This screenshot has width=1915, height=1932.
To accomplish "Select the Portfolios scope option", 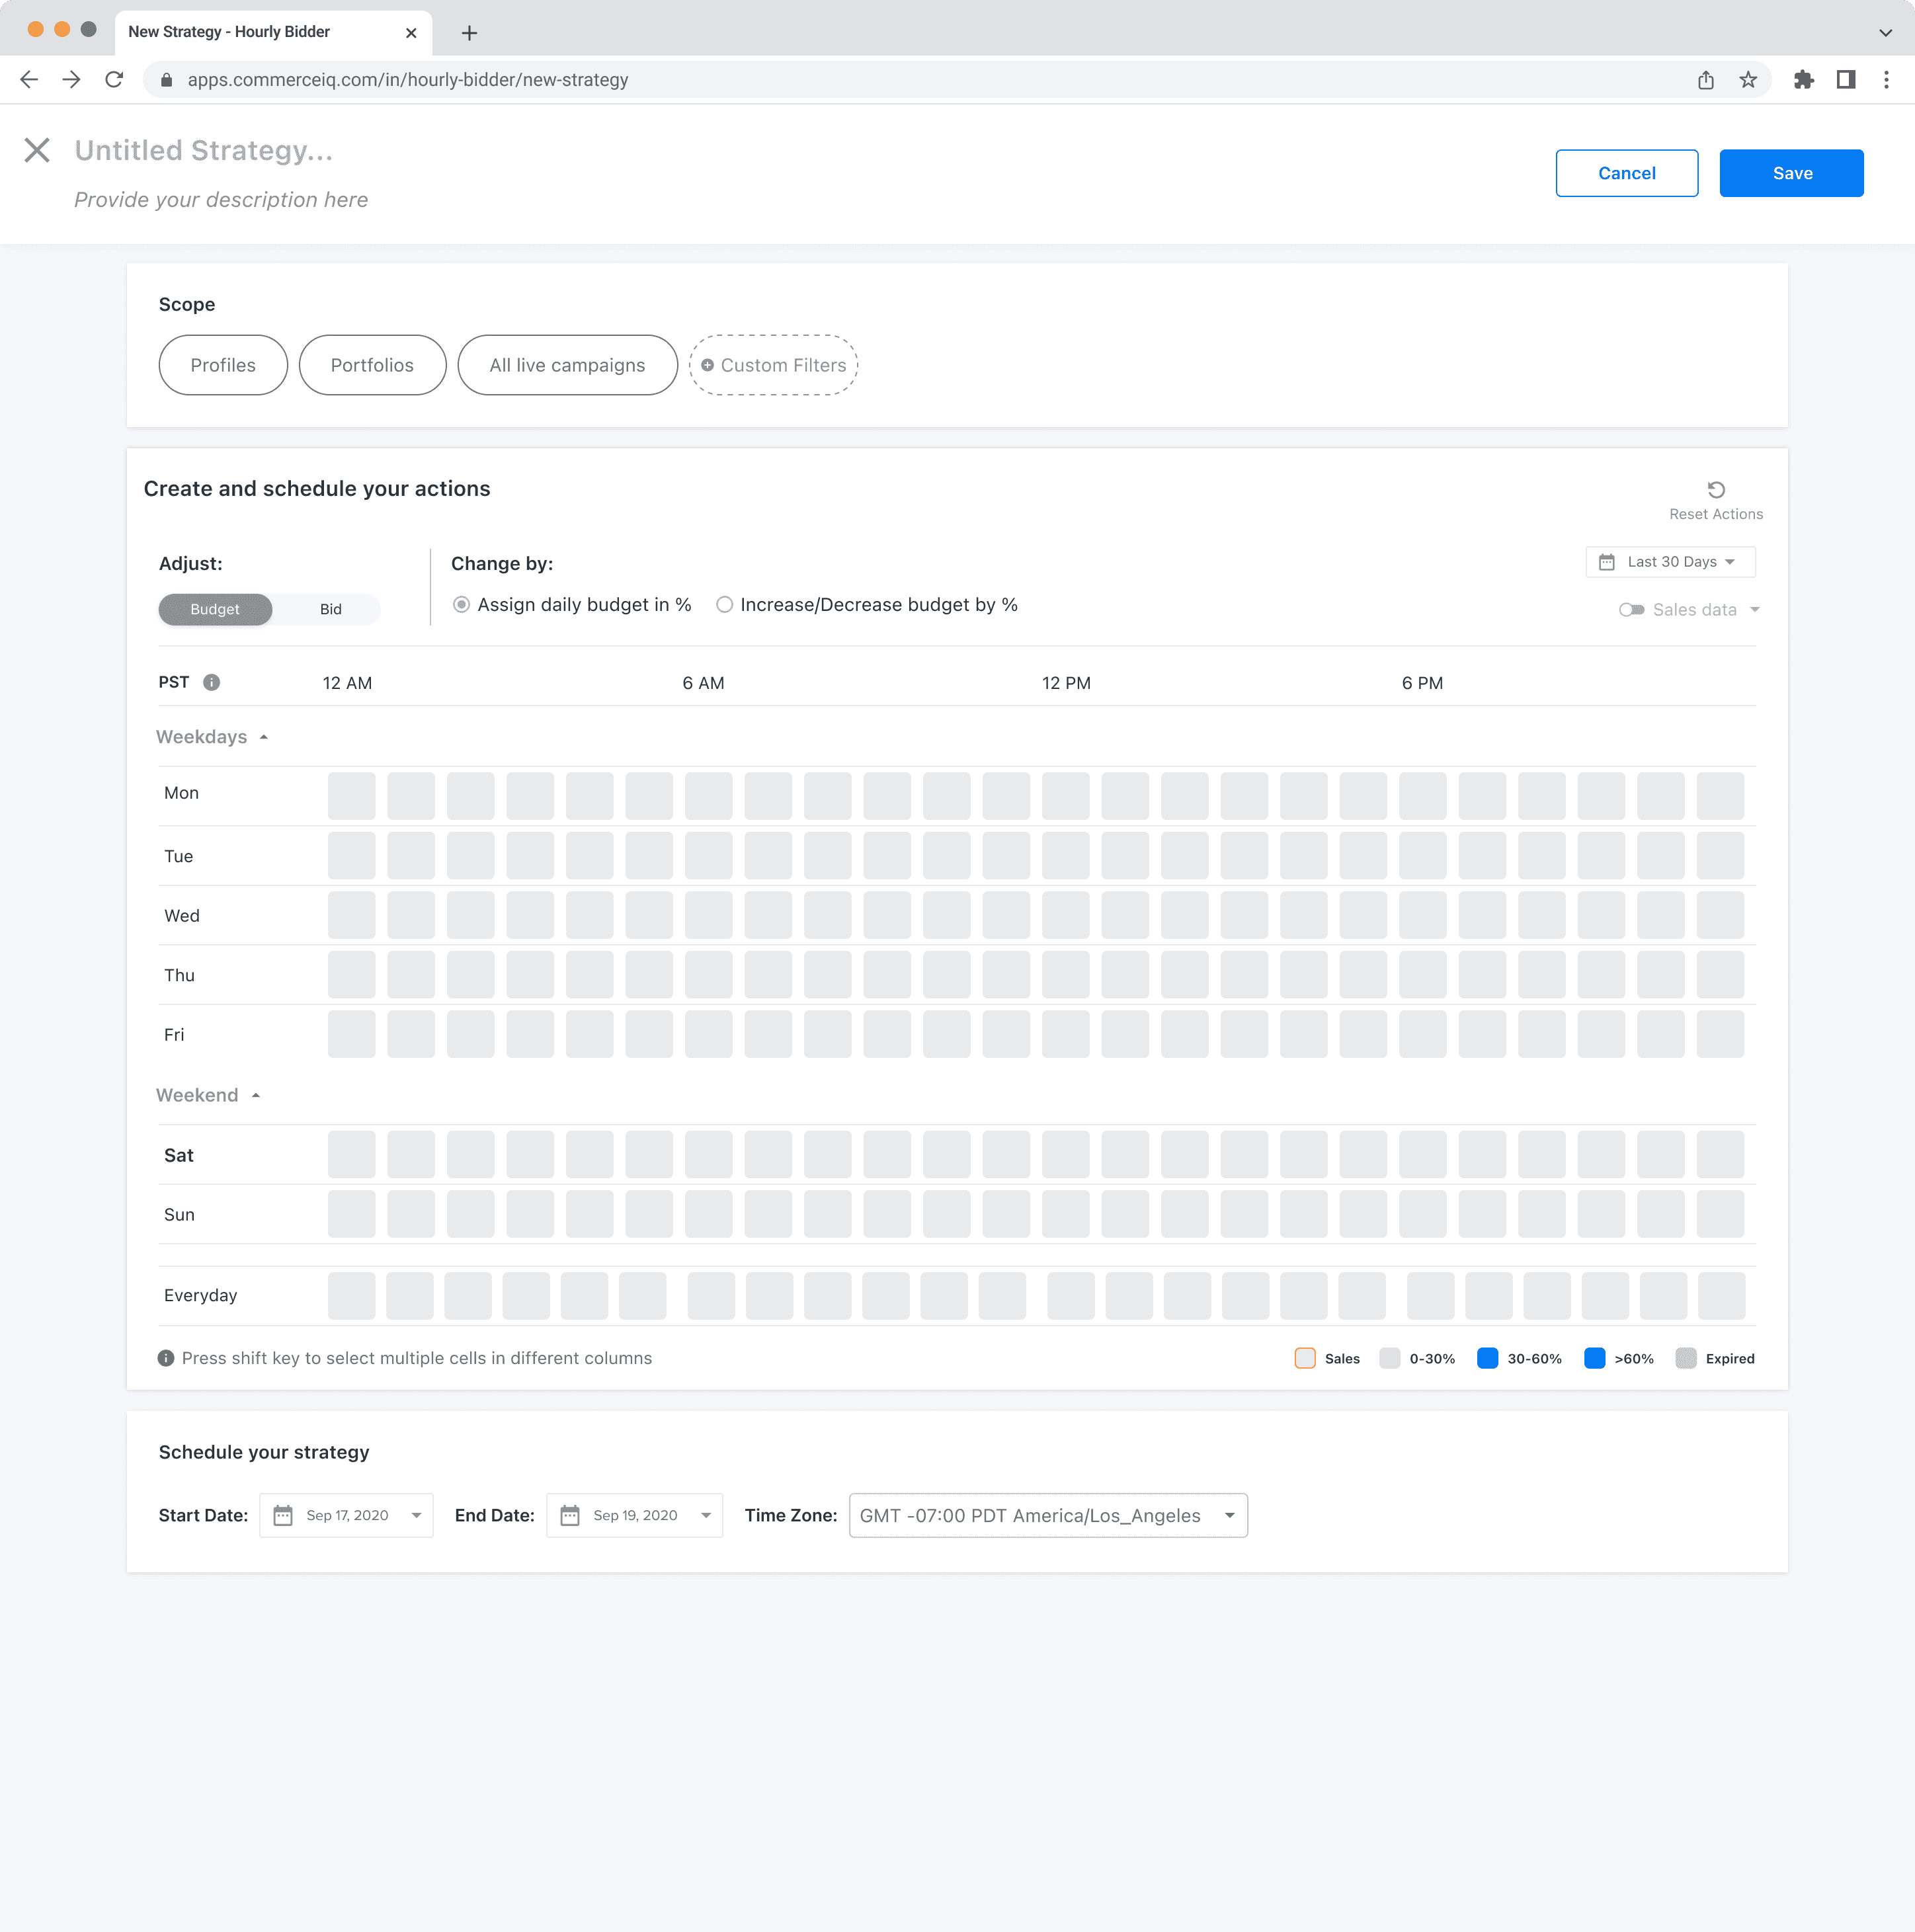I will tap(372, 365).
